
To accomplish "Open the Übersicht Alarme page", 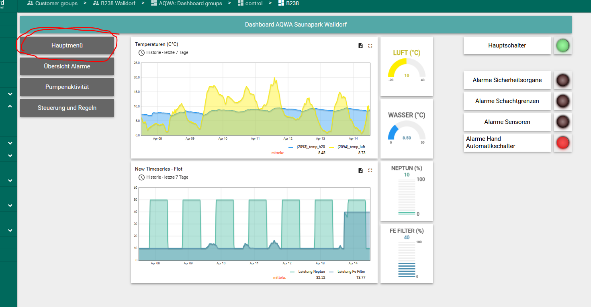I will (x=67, y=66).
